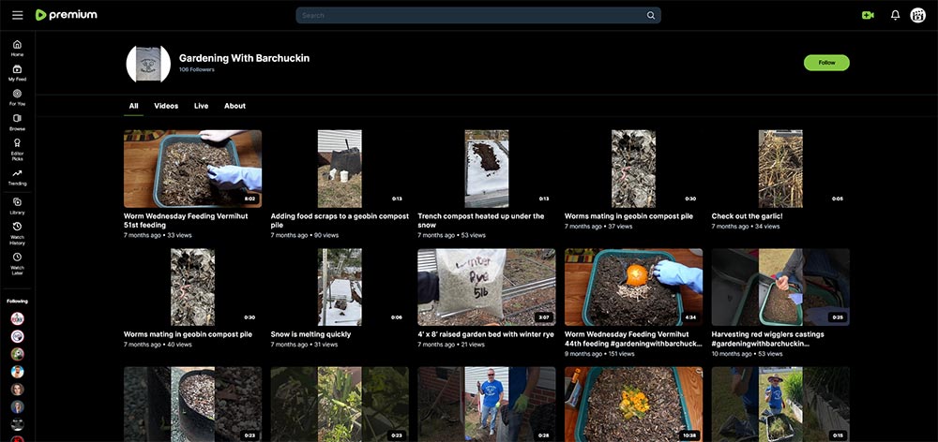Open Browse in sidebar
The image size is (938, 442).
tap(17, 123)
